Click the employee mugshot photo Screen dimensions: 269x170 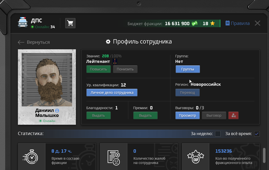[x=47, y=80]
